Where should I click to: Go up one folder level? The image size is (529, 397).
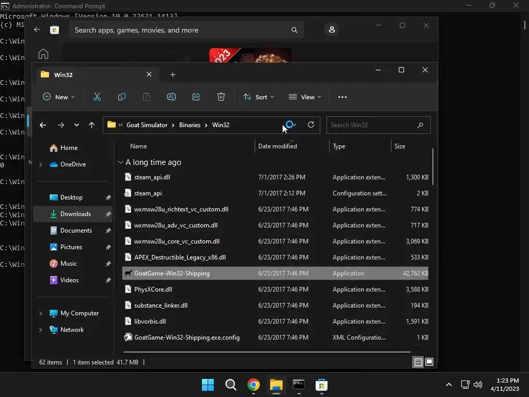click(x=91, y=125)
